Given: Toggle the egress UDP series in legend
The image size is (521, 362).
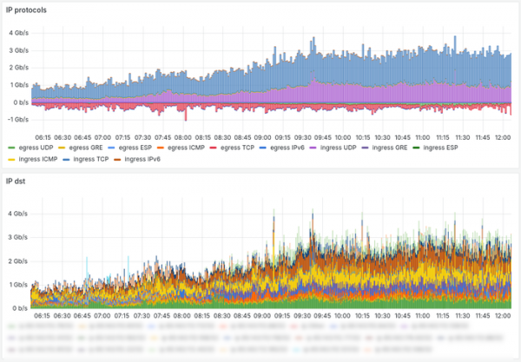Looking at the screenshot, I should point(36,148).
